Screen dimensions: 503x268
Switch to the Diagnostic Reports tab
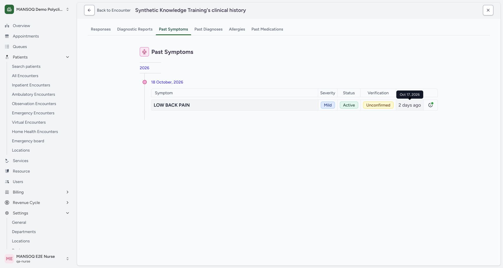coord(135,29)
